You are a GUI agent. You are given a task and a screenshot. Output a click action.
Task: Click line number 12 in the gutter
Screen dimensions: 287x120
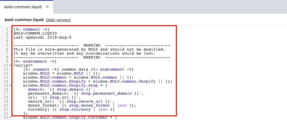[x=6, y=73]
